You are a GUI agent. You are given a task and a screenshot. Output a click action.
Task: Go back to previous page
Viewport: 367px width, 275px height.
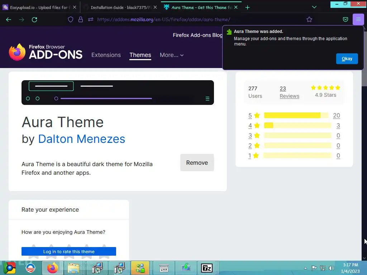pyautogui.click(x=9, y=20)
